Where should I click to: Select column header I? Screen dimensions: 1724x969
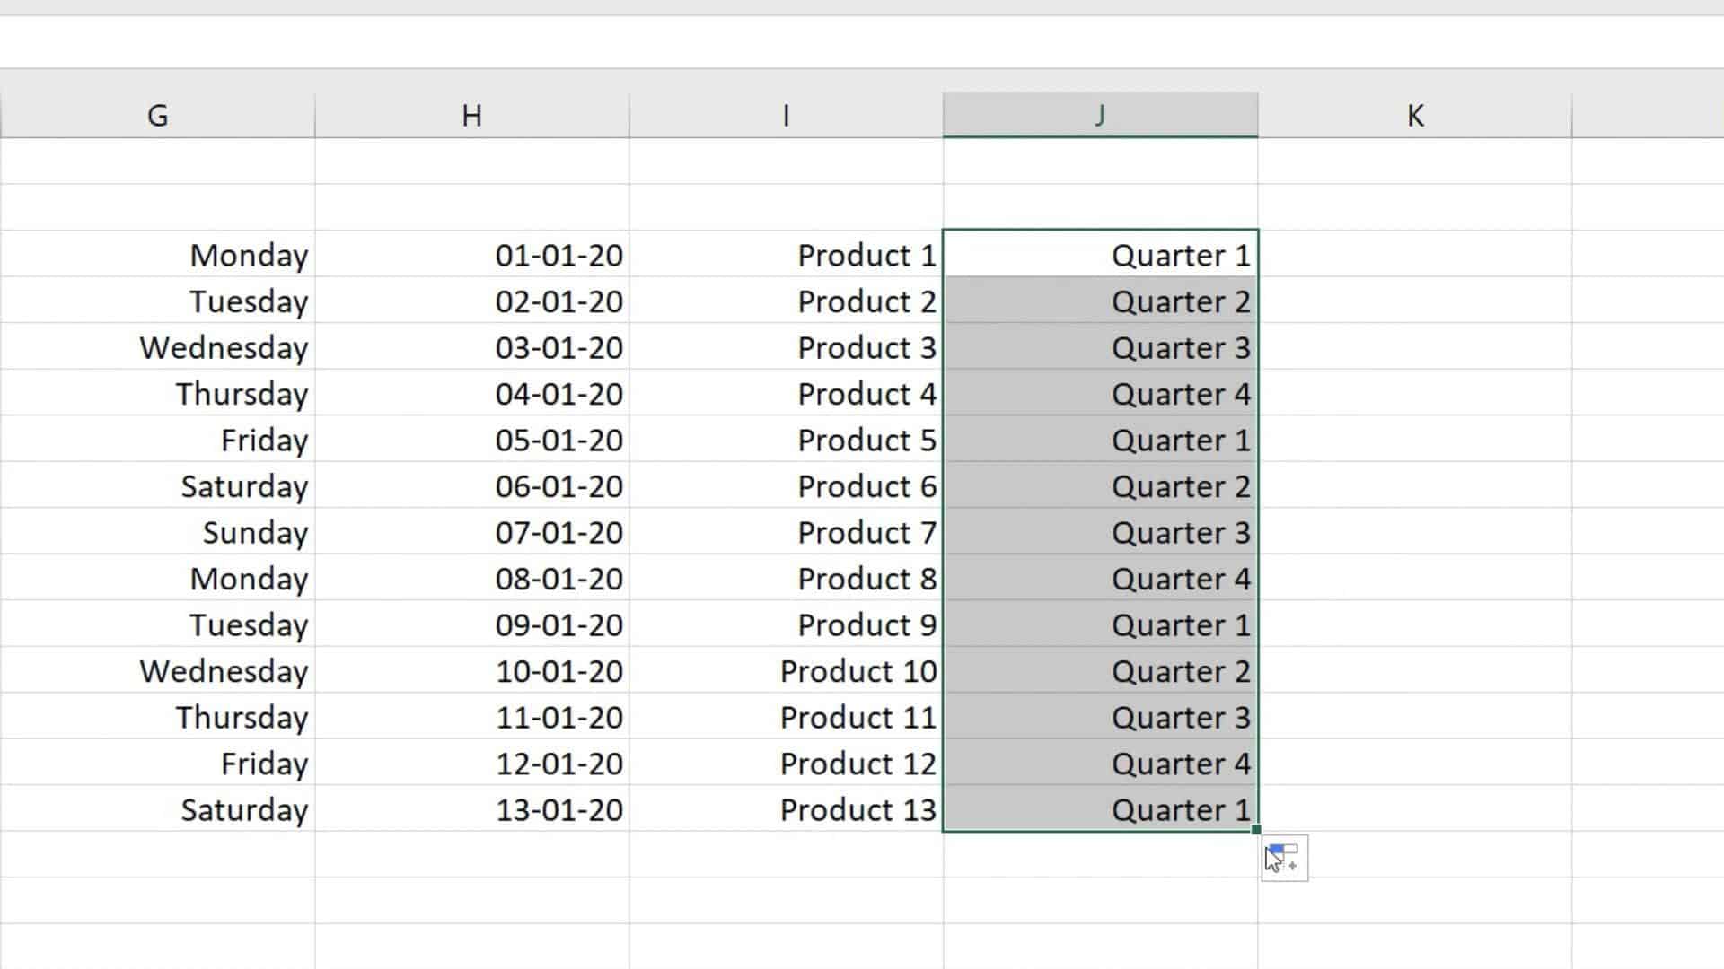(787, 114)
